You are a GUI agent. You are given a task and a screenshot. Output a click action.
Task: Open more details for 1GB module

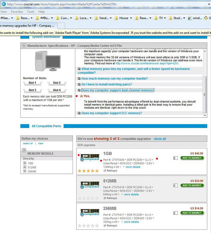[133, 167]
